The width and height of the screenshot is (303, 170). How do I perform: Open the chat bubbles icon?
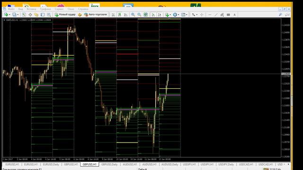tap(287, 15)
